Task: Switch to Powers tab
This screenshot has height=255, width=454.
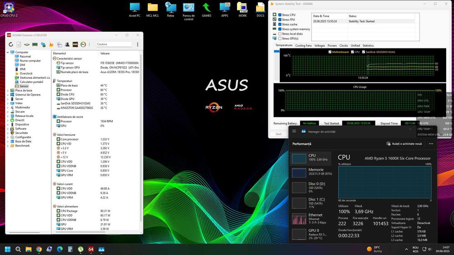Action: [332, 46]
